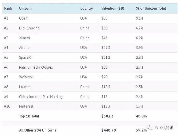Choose the WeWork entry
Viewport: 179px width, 135px height.
coord(26,77)
